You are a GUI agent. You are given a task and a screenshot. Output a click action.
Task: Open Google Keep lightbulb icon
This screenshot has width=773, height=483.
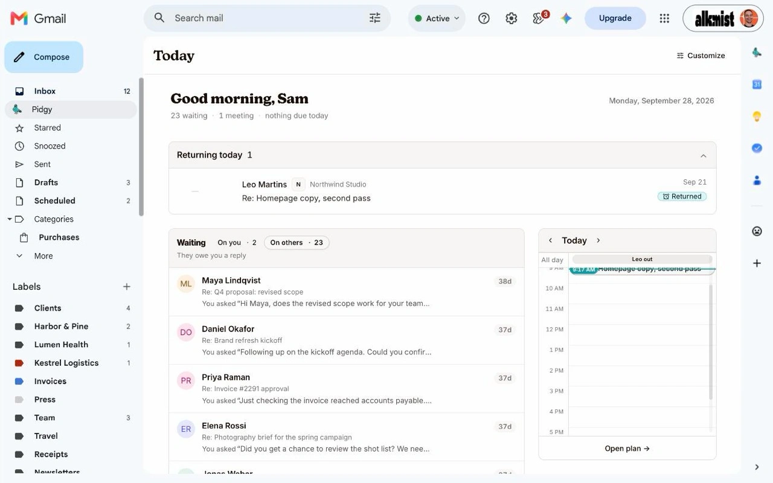point(757,117)
